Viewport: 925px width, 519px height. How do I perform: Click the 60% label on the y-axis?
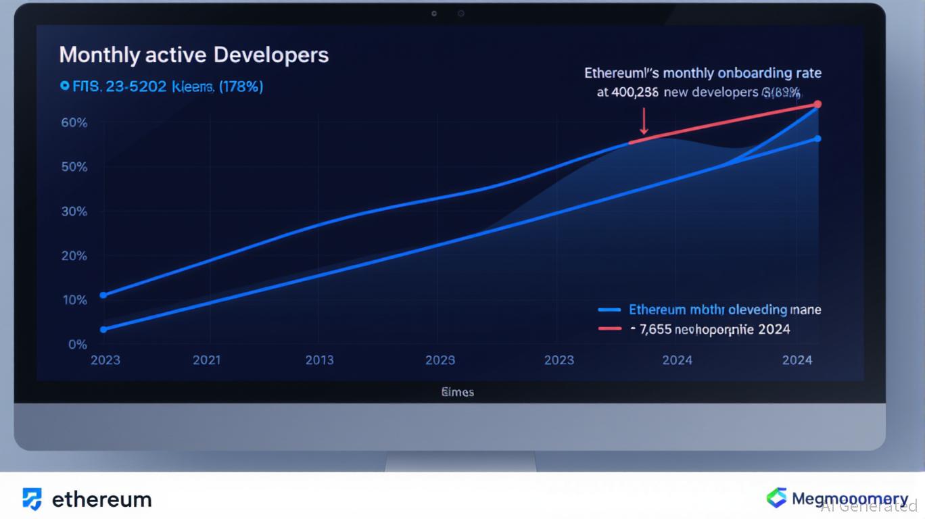tap(74, 122)
